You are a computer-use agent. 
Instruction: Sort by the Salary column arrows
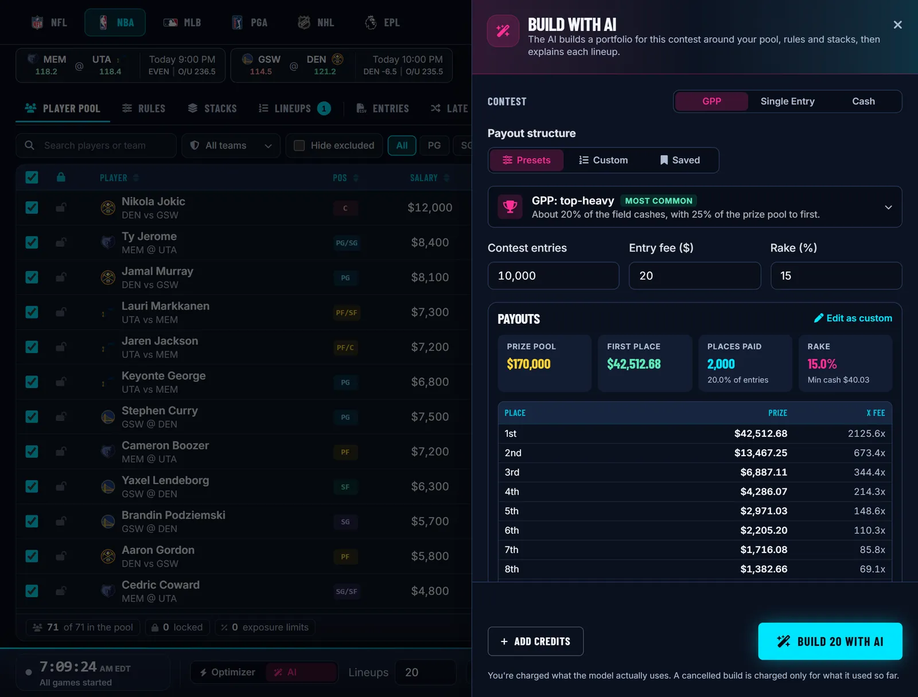click(x=446, y=178)
